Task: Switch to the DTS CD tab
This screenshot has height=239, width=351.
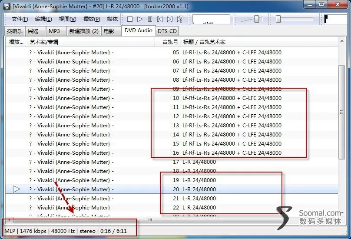Action: 167,31
